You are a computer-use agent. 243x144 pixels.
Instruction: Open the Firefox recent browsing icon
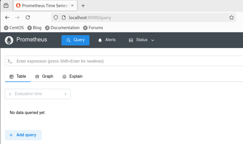(x=6, y=6)
